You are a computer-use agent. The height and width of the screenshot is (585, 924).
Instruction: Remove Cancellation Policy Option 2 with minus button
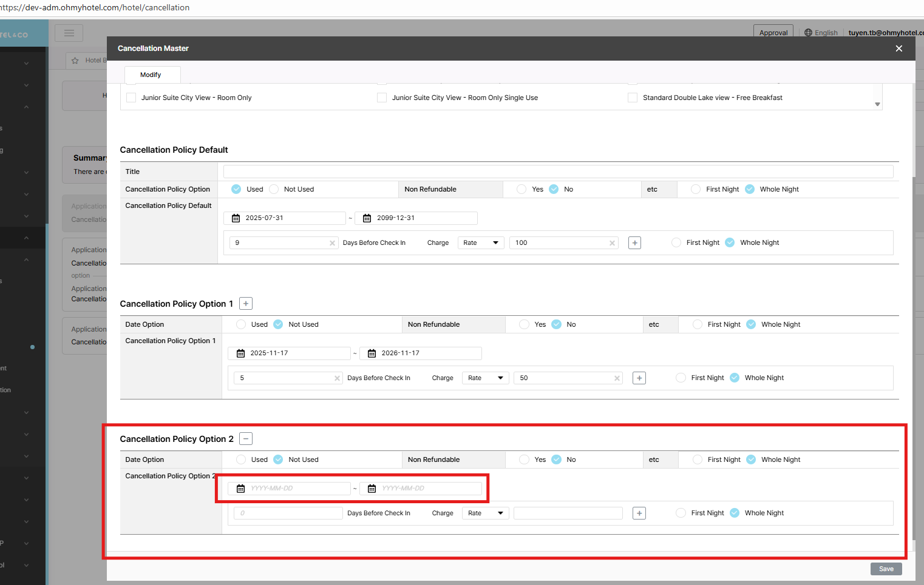(x=246, y=439)
